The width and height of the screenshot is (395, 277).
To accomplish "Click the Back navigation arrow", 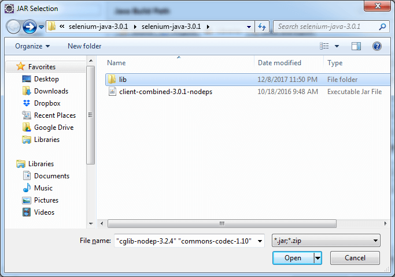I will (x=13, y=27).
